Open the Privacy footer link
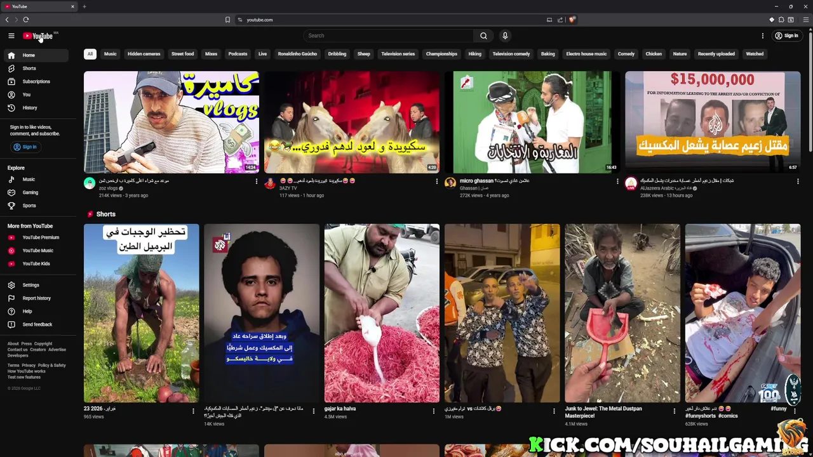The image size is (813, 457). [x=29, y=366]
